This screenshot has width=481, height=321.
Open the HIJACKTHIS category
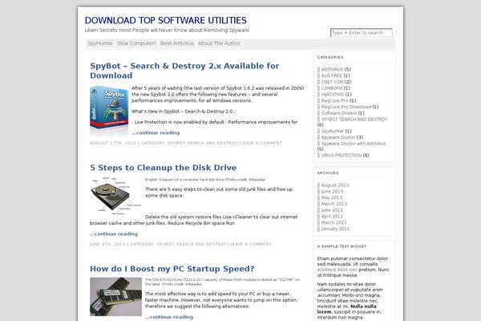(x=332, y=95)
